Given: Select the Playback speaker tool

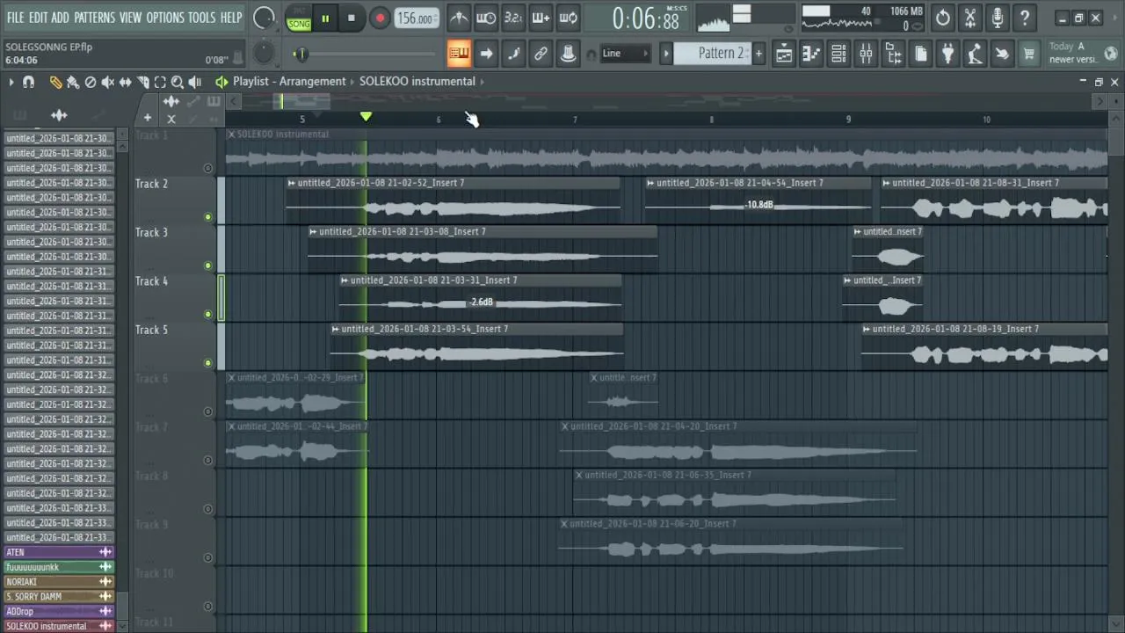Looking at the screenshot, I should click(x=194, y=82).
